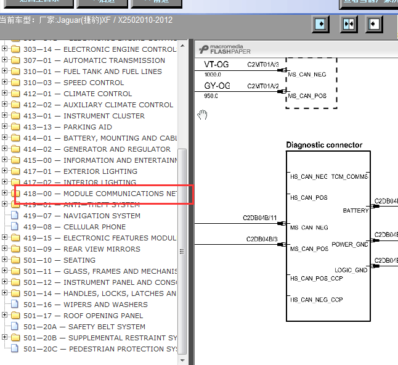Click folder icon for 412-01 Climate Control

pos(15,94)
